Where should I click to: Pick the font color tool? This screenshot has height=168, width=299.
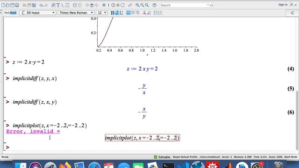click(144, 13)
